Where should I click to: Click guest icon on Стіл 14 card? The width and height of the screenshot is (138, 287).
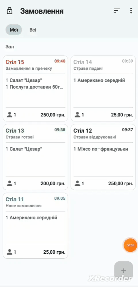(x=77, y=115)
